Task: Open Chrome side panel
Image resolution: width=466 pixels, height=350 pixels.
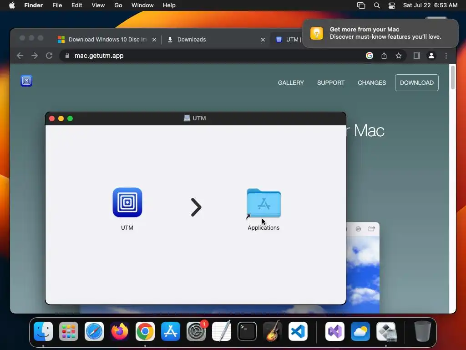Action: coord(417,56)
